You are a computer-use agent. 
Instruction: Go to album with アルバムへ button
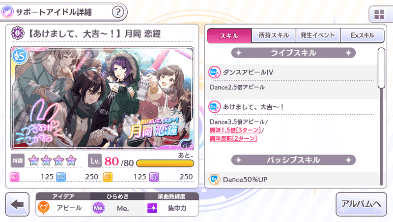pos(361,204)
